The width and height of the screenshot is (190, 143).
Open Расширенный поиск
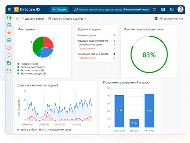136,10
